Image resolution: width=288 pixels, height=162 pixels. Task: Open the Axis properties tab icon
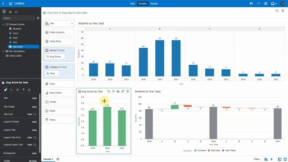click(x=12, y=90)
